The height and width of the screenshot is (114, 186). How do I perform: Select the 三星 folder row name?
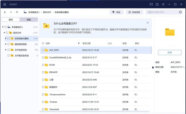point(51,80)
